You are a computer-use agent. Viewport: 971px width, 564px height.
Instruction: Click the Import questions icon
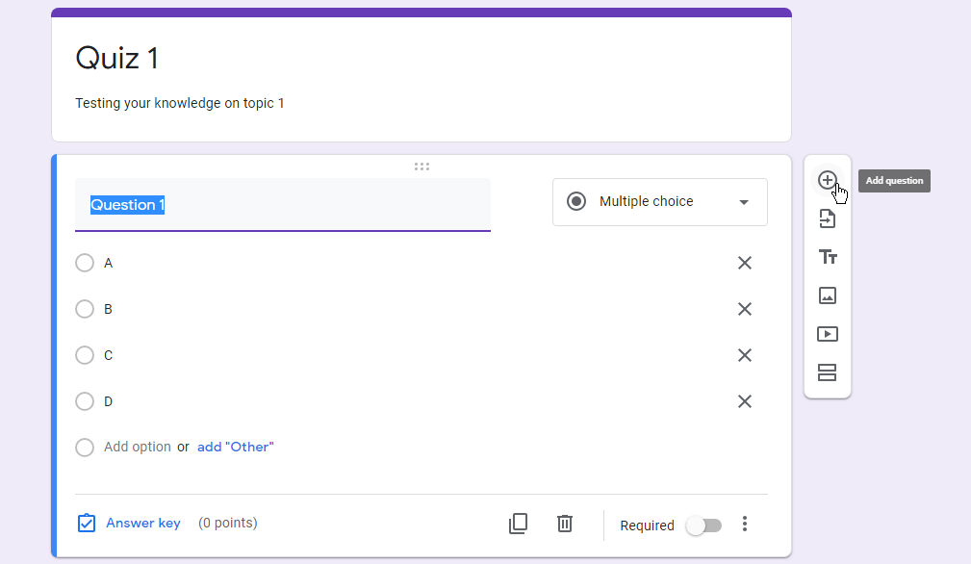point(828,218)
